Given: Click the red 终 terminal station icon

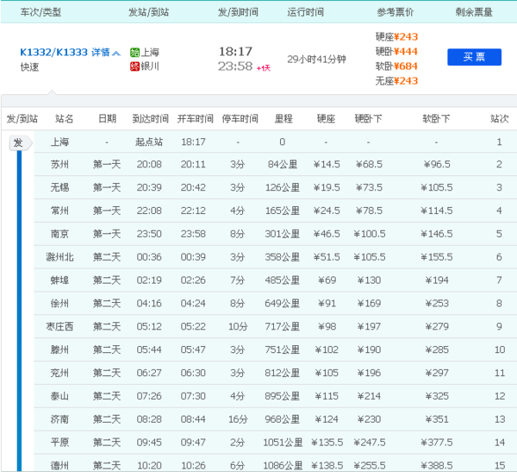Looking at the screenshot, I should tap(134, 66).
